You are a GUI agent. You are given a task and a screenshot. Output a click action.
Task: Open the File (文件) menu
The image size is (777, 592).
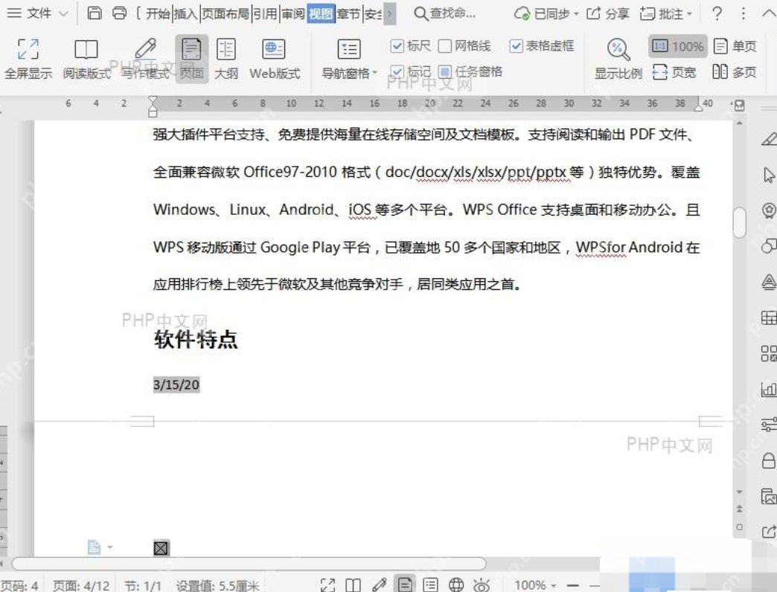tap(29, 13)
